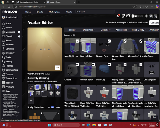Viewport: 160px width, 128px height.
Task: Open Microsoft Edge in the taskbar
Action: pos(89,125)
